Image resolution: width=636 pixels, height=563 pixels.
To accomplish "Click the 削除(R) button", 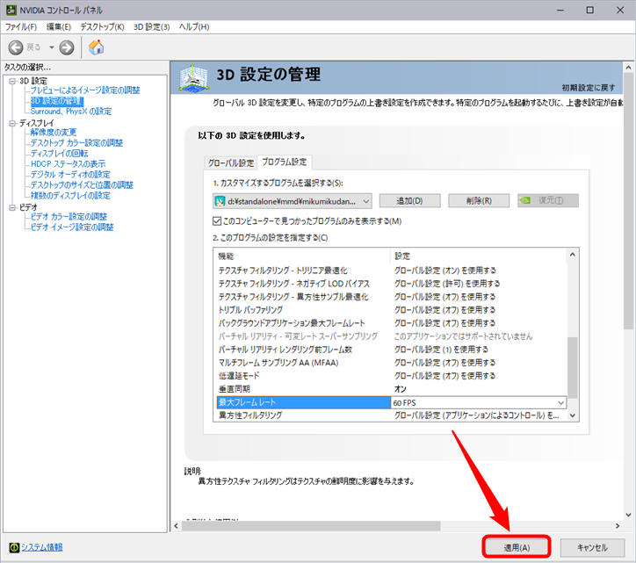I will pos(479,201).
